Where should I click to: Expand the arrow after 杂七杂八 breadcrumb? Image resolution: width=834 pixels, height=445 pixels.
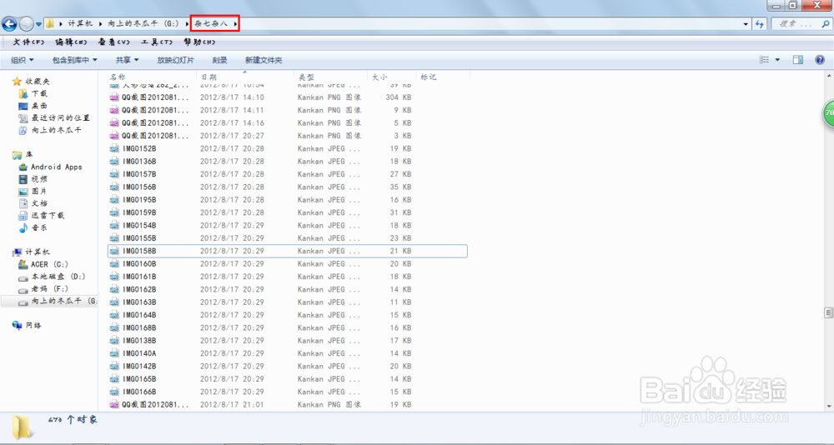[235, 24]
